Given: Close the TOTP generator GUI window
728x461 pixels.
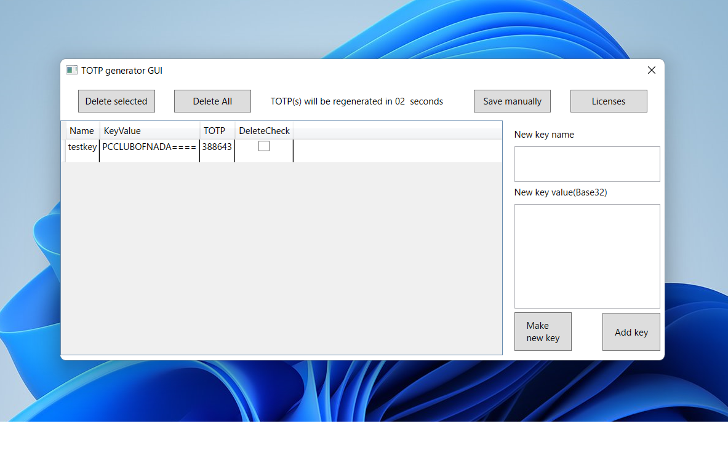Looking at the screenshot, I should [x=652, y=70].
